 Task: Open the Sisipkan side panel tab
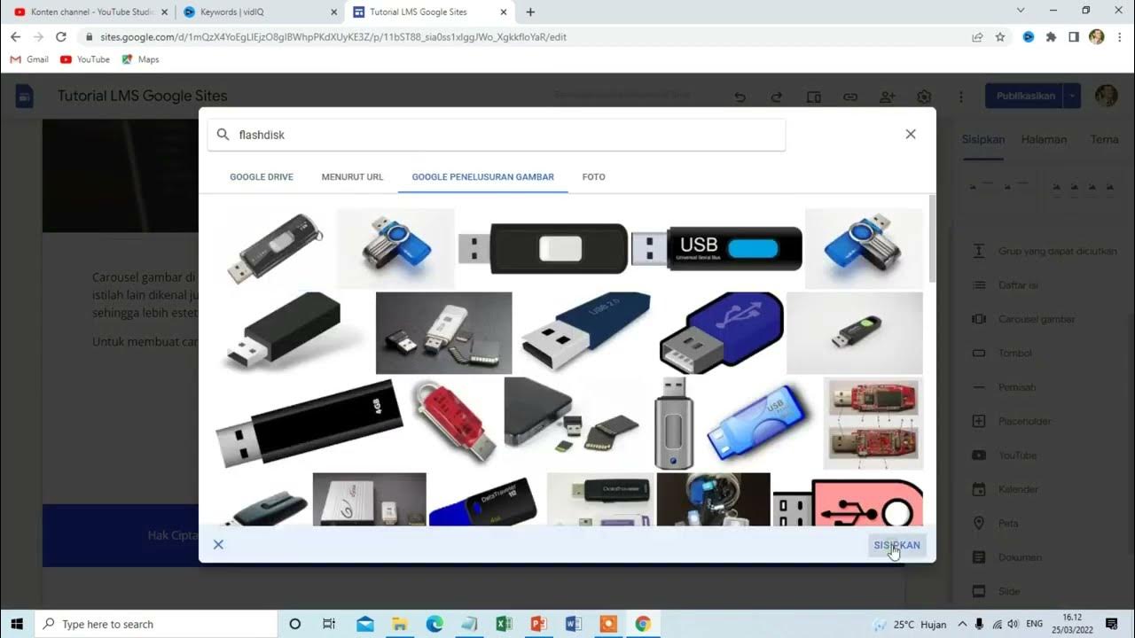pos(983,140)
